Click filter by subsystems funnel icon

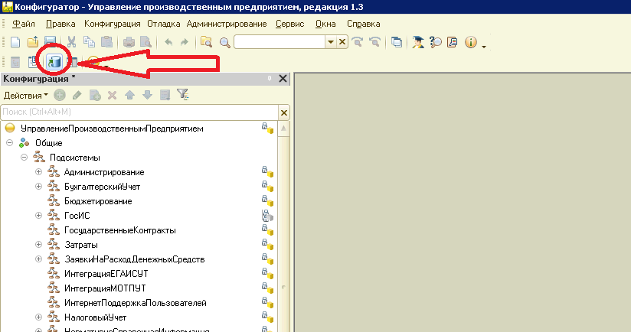183,95
